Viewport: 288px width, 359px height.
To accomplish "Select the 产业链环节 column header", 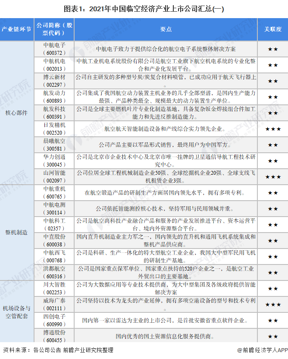I will click(x=17, y=29).
